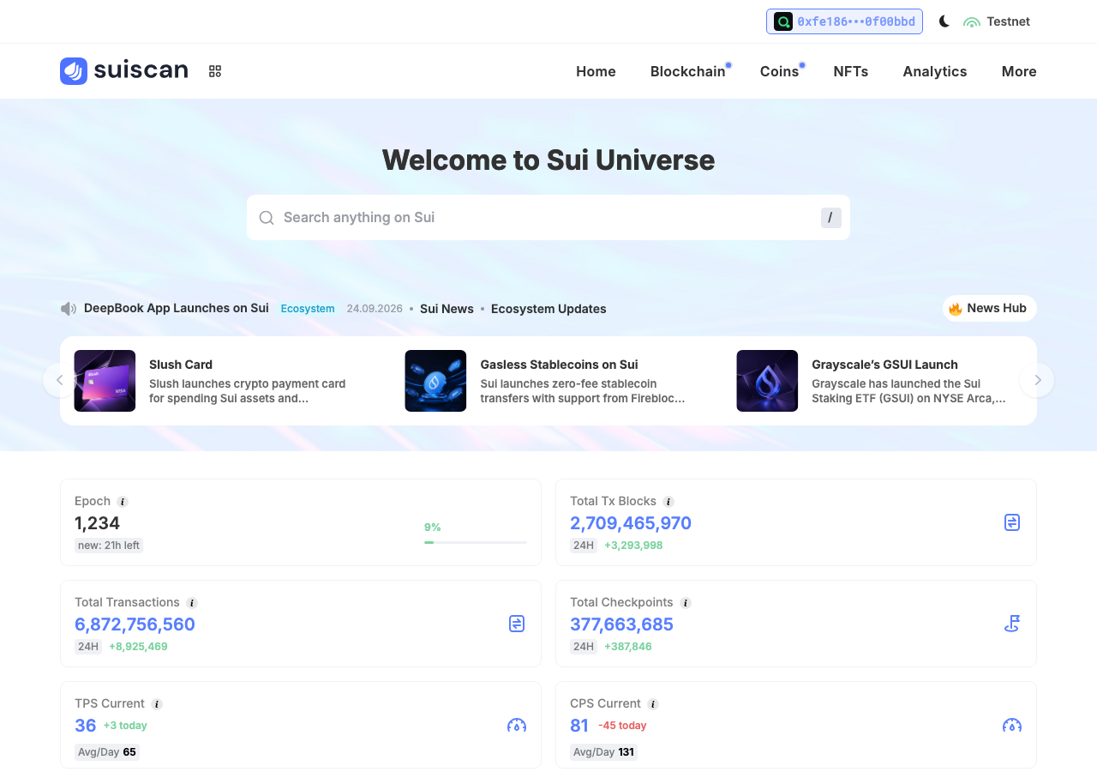The width and height of the screenshot is (1097, 772).
Task: Click the Total Tx Blocks swap icon
Action: [x=1012, y=522]
